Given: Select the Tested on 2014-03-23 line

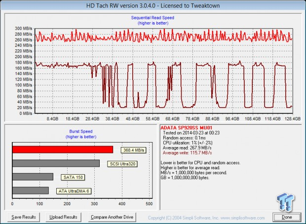Looking at the screenshot, I should pyautogui.click(x=191, y=133).
